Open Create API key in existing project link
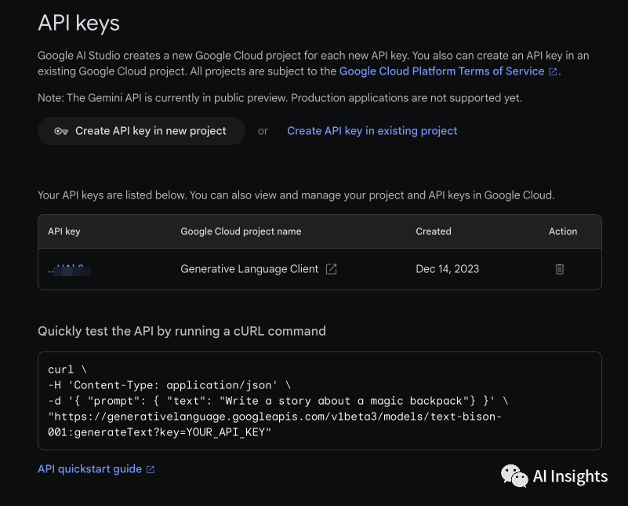The image size is (628, 506). [372, 131]
